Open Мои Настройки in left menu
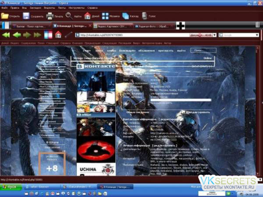Viewport: 263px width, 197px height. (49, 116)
